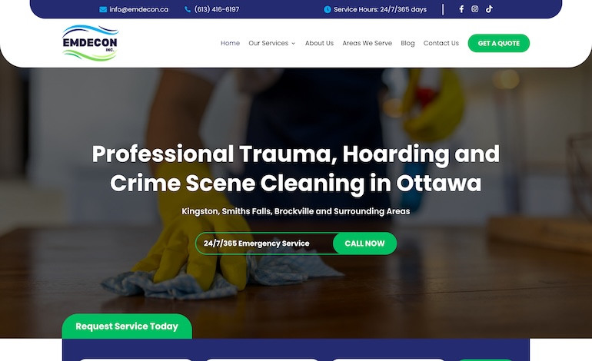Click the EMDECON Inc. logo
592x361 pixels.
coord(91,43)
